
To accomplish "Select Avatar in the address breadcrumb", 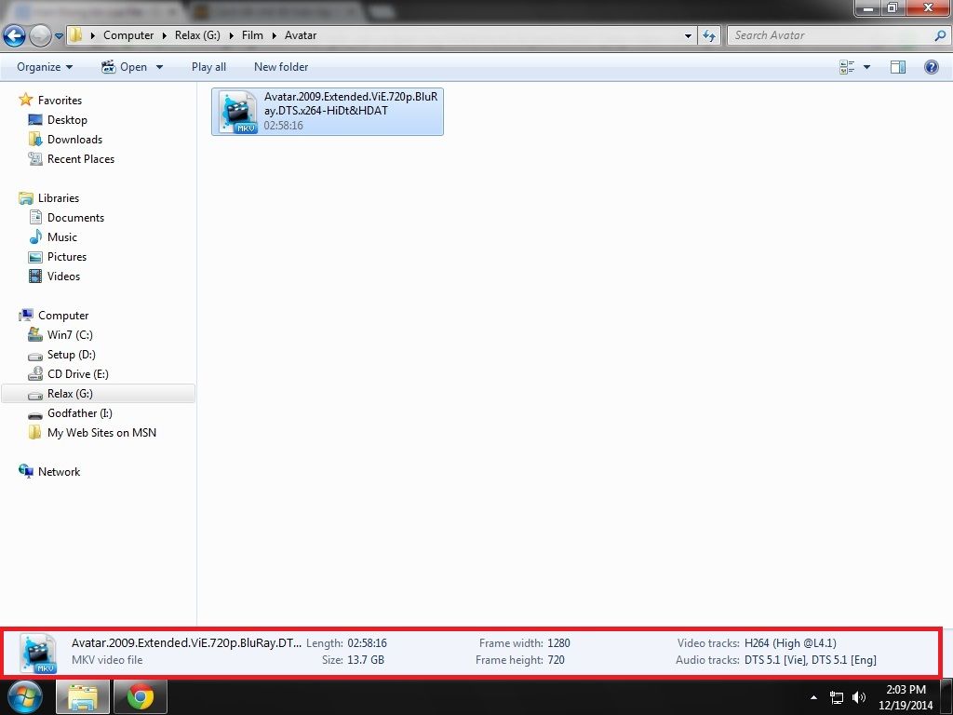I will (x=301, y=35).
